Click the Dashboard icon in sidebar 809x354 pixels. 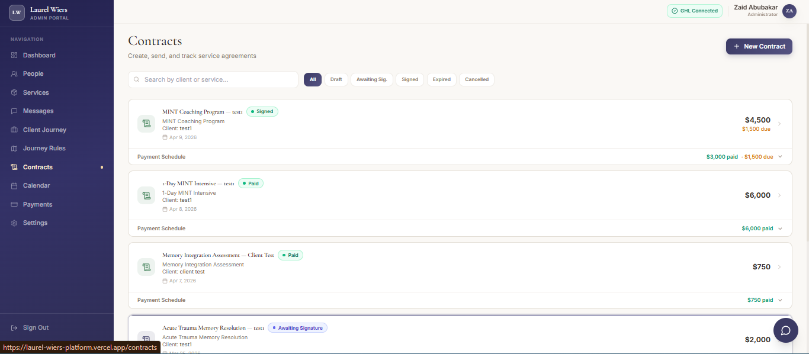14,55
